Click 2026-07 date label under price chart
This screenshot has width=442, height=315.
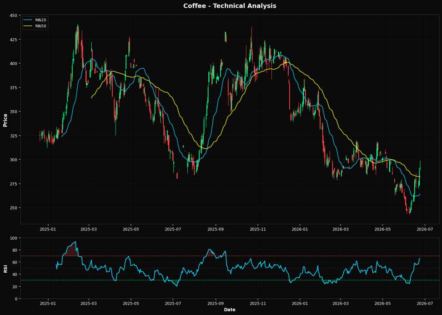425,229
